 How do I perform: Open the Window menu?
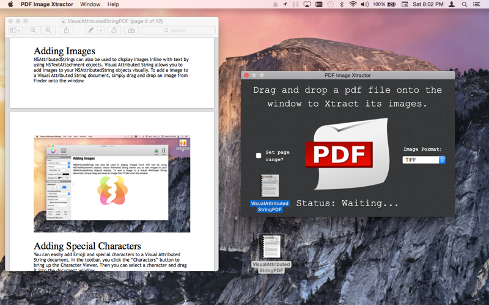90,4
